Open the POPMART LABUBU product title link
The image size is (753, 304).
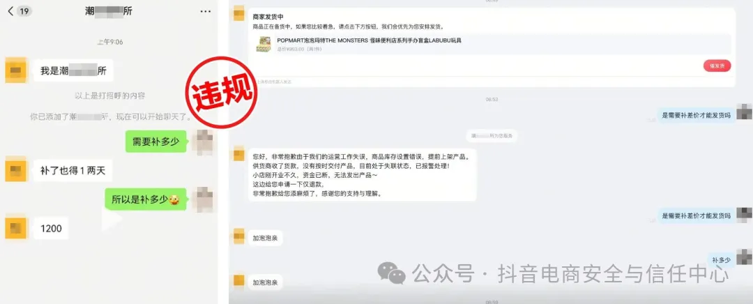tap(369, 40)
